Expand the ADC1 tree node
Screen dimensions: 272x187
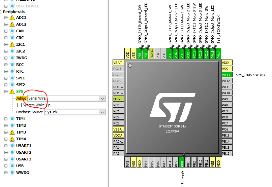point(6,18)
